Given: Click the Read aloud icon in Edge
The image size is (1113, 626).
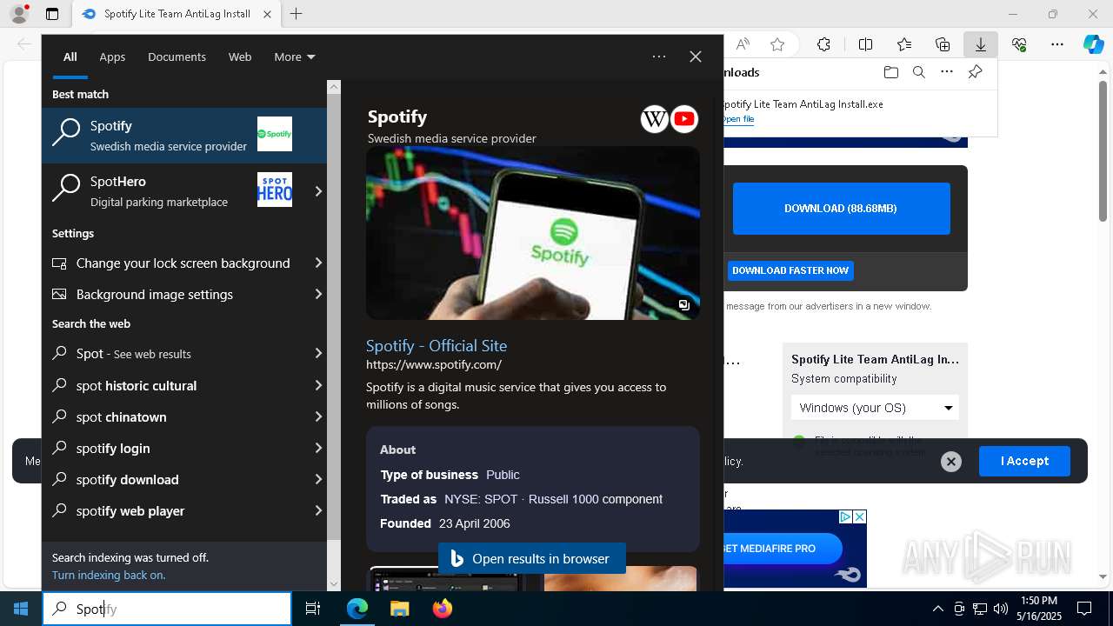Looking at the screenshot, I should click(743, 44).
